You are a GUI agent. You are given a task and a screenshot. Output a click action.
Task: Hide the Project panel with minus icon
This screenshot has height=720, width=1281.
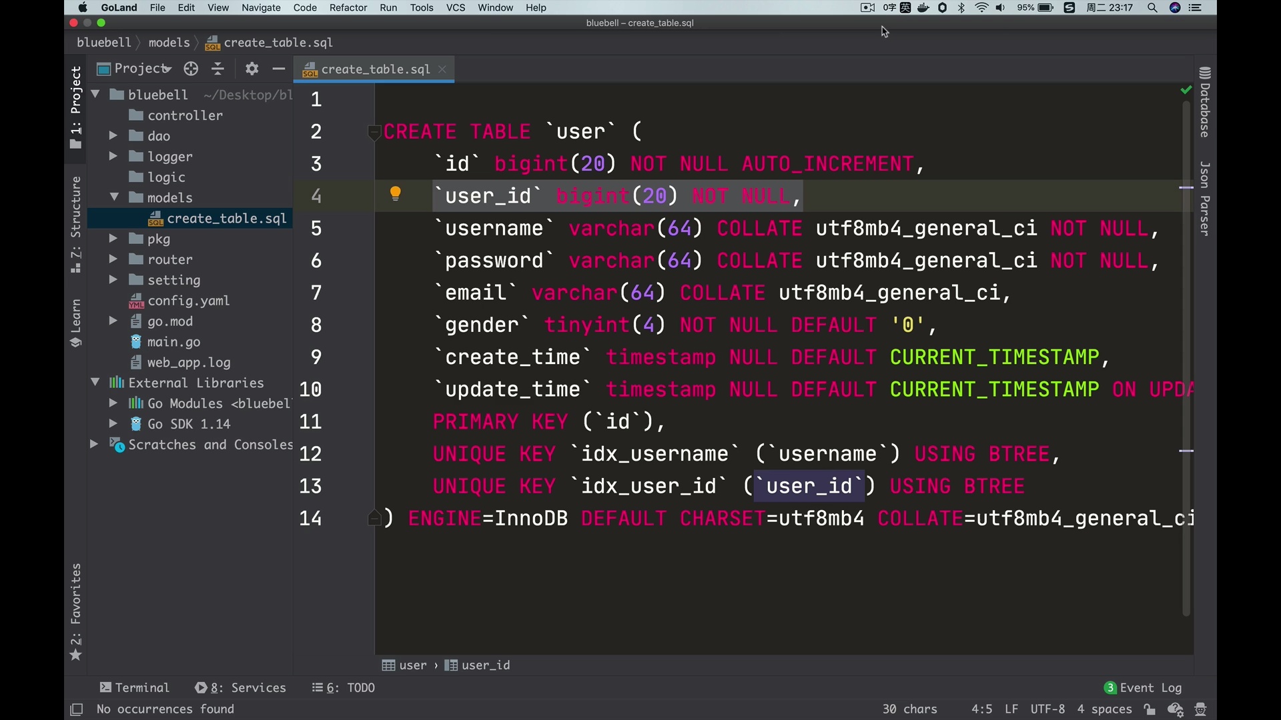point(279,69)
